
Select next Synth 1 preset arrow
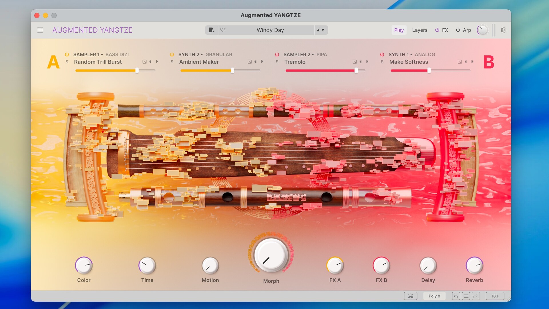(x=472, y=62)
